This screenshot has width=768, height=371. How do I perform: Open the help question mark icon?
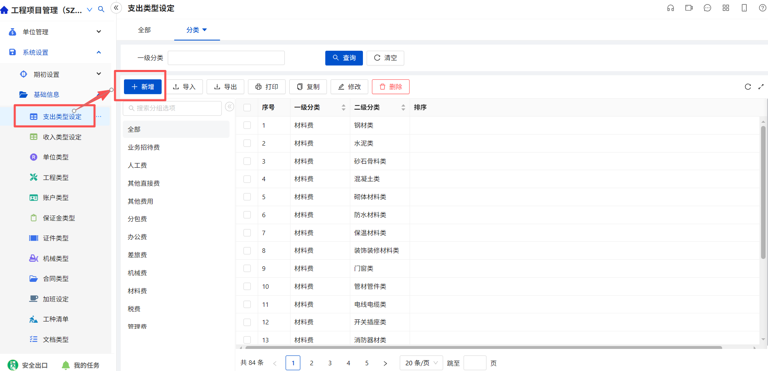(x=763, y=8)
